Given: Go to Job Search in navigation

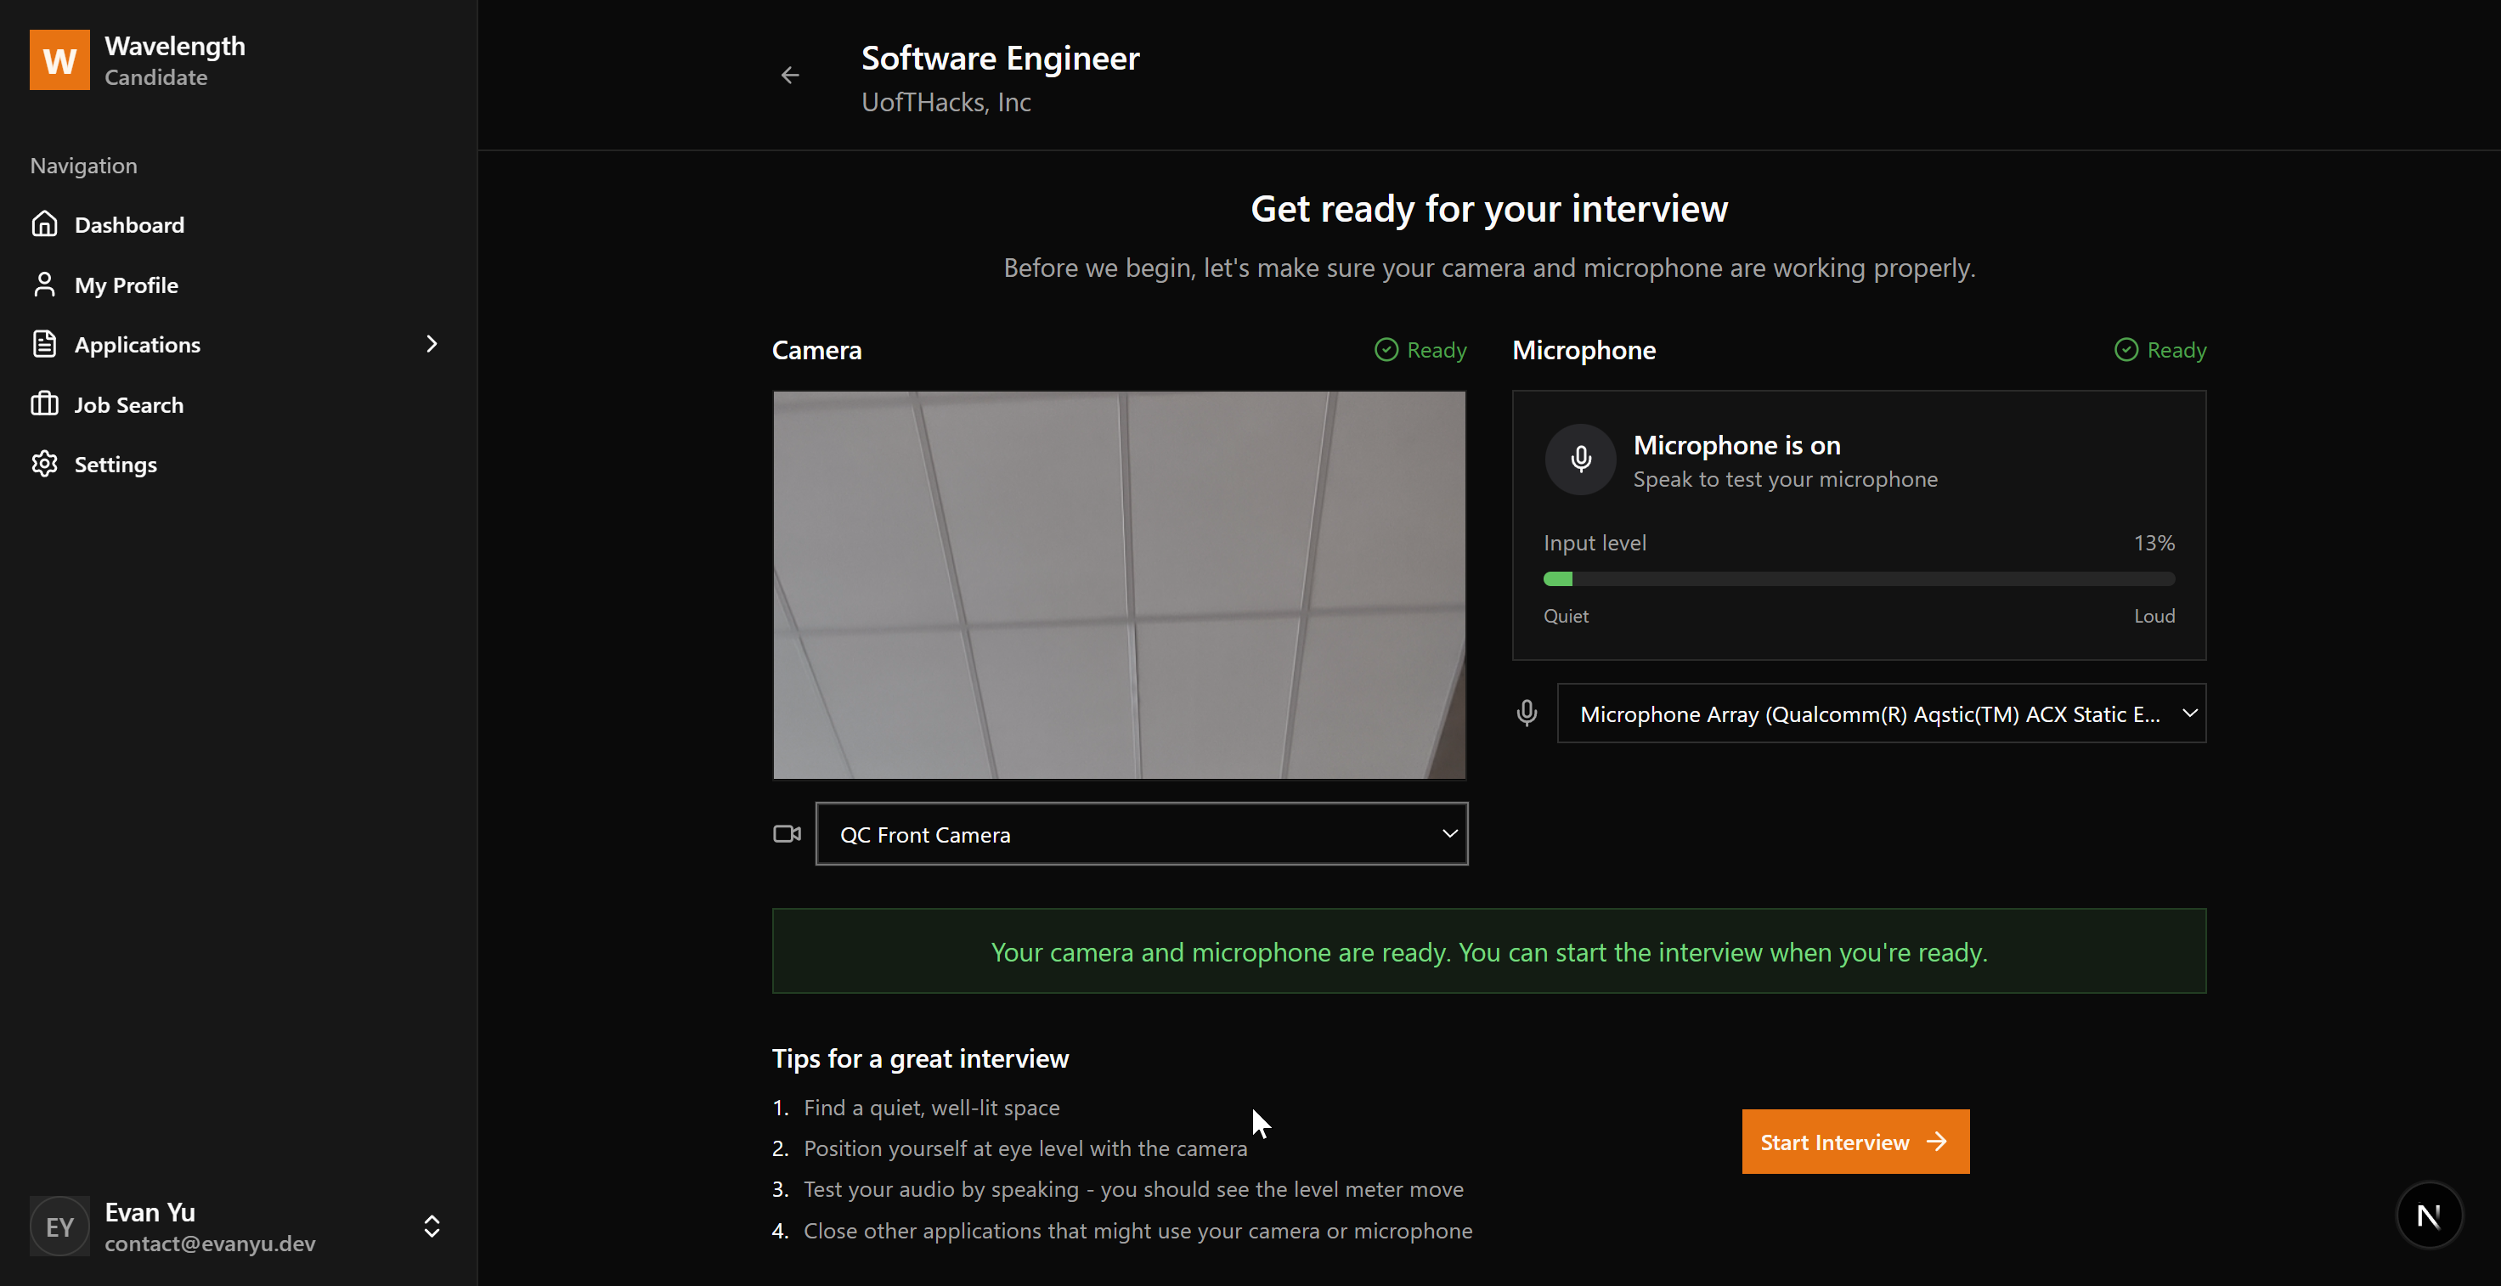Looking at the screenshot, I should pyautogui.click(x=128, y=404).
